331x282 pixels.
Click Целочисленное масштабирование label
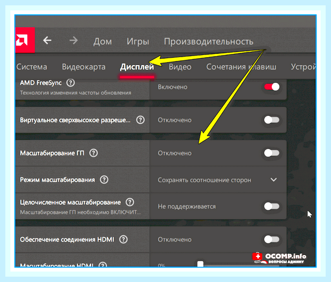pos(70,202)
